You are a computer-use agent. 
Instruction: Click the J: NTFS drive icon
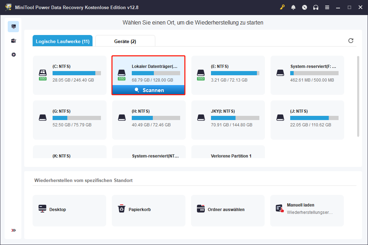point(280,118)
